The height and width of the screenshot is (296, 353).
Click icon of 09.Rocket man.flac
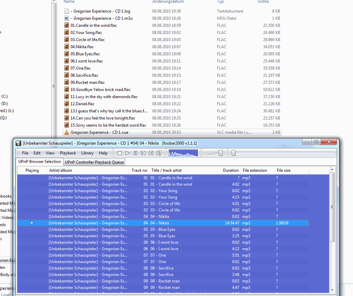click(x=67, y=82)
